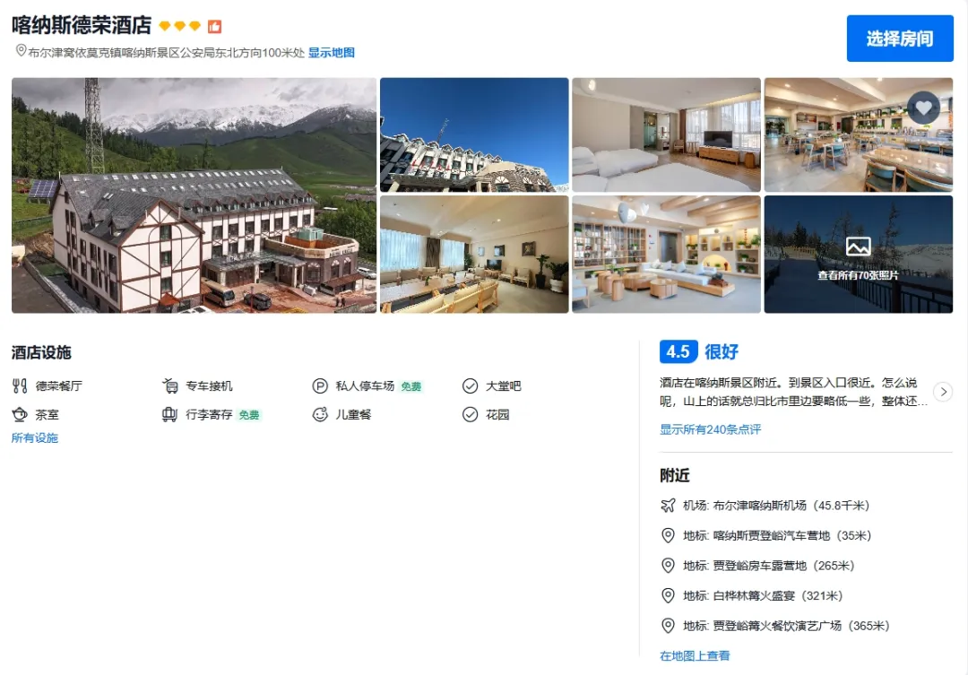The height and width of the screenshot is (675, 968).
Task: Open the main hotel exterior photo
Action: point(194,195)
